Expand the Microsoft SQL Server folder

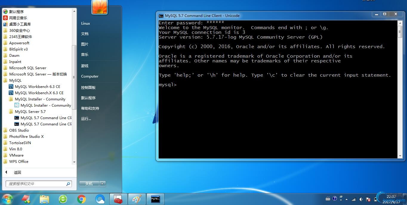(x=27, y=68)
